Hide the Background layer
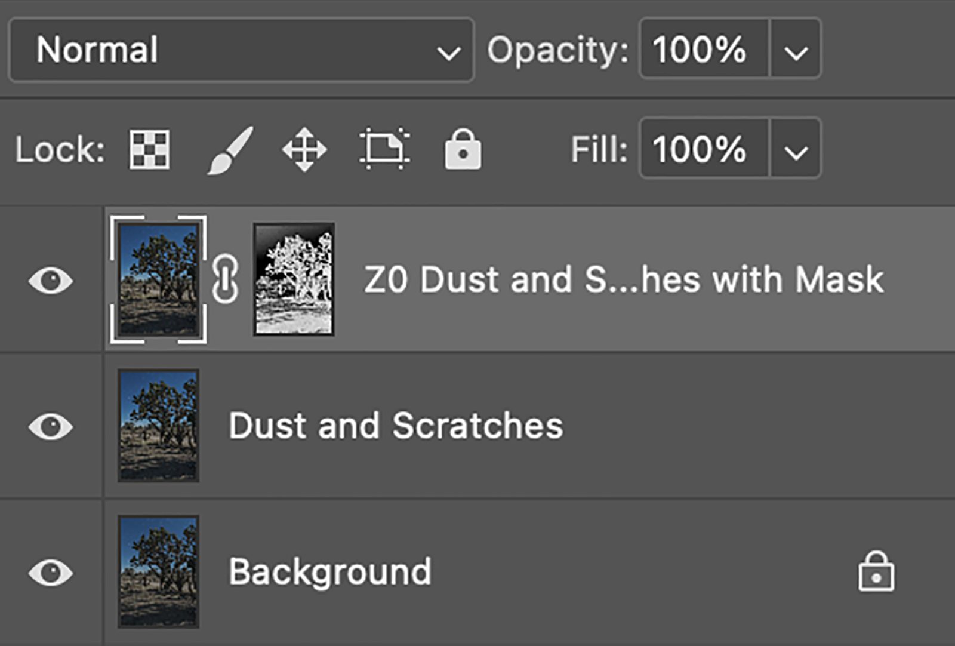955x646 pixels. 51,573
